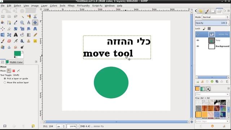The height and width of the screenshot is (130, 231).
Task: Select the Paths tool
Action: coord(9,22)
